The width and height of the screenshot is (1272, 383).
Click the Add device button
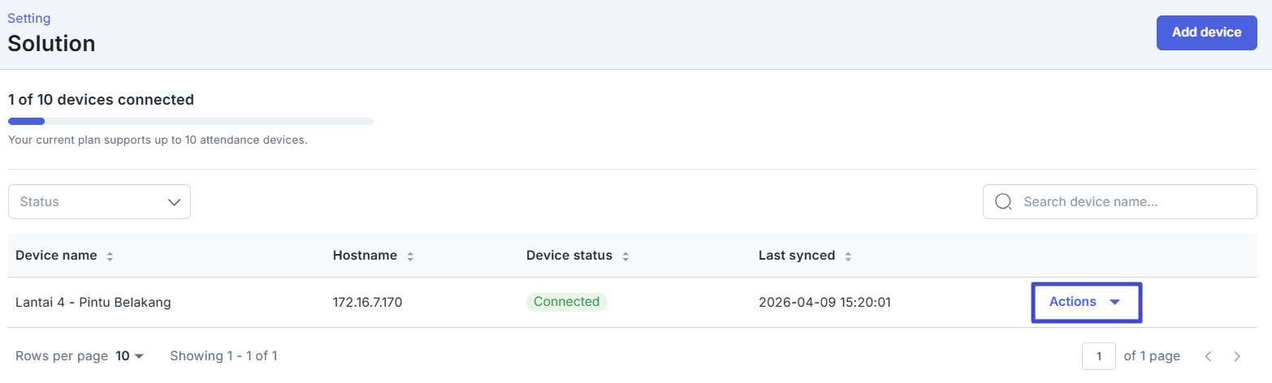1206,32
